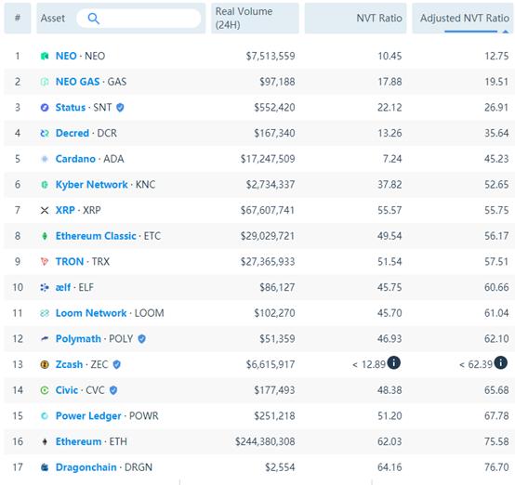Click Ethereum volume value $244,380,308
Viewport: 515px width, 485px height.
coord(265,441)
